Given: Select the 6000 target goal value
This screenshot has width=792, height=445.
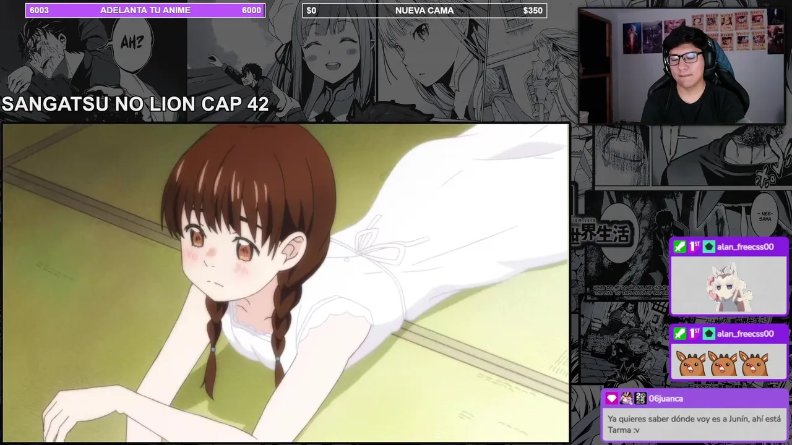Looking at the screenshot, I should (x=251, y=11).
